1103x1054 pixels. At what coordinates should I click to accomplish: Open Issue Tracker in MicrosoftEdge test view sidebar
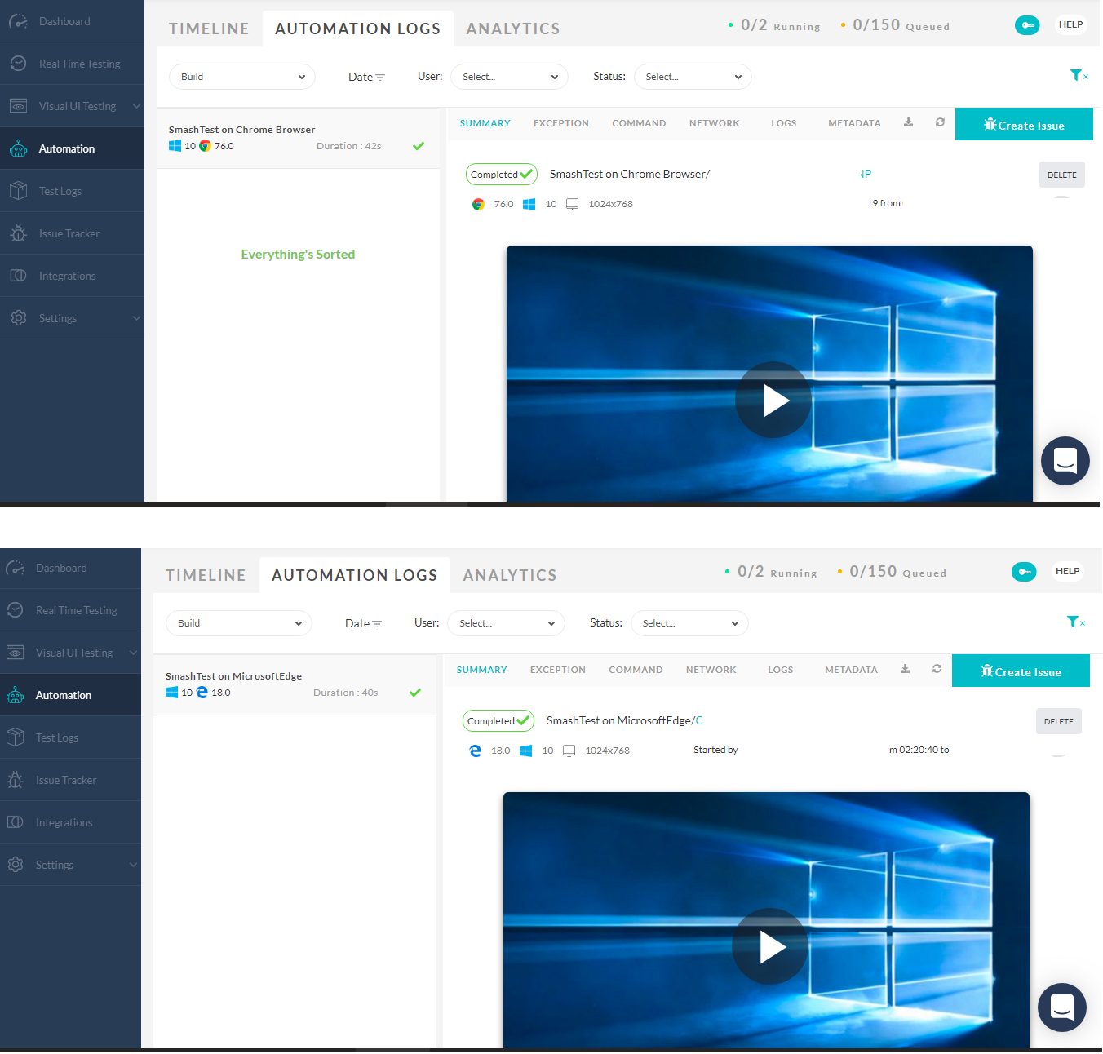click(70, 780)
